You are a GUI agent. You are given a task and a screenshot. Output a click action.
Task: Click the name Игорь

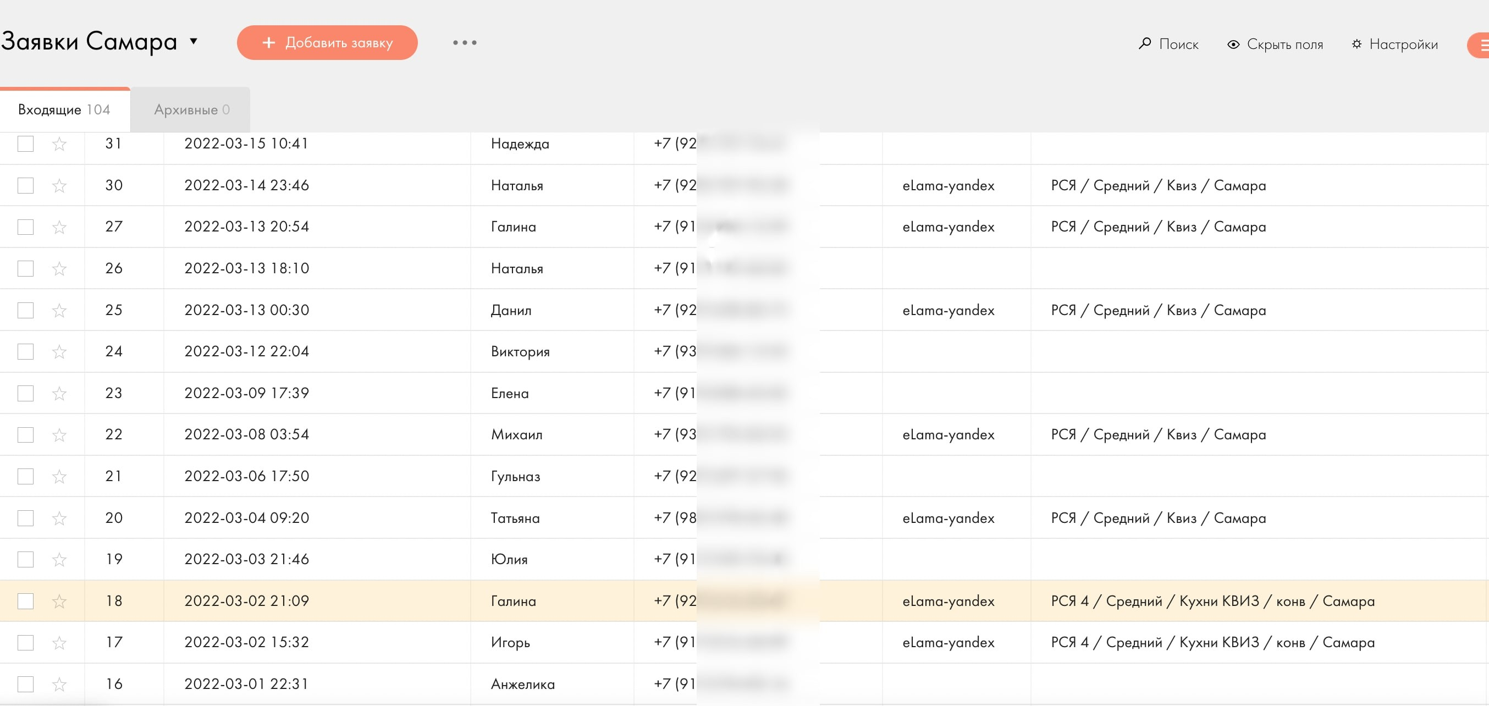point(510,642)
